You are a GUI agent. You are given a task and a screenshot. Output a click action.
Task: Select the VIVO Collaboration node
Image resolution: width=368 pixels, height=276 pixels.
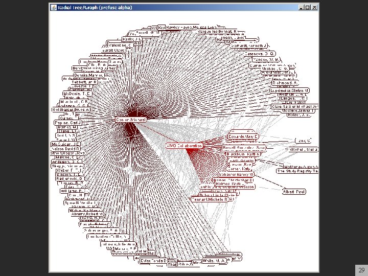184,146
